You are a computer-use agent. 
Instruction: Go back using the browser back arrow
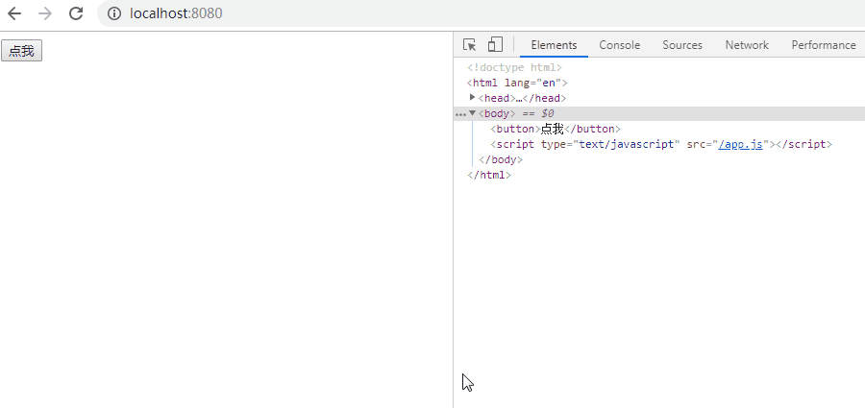point(14,13)
